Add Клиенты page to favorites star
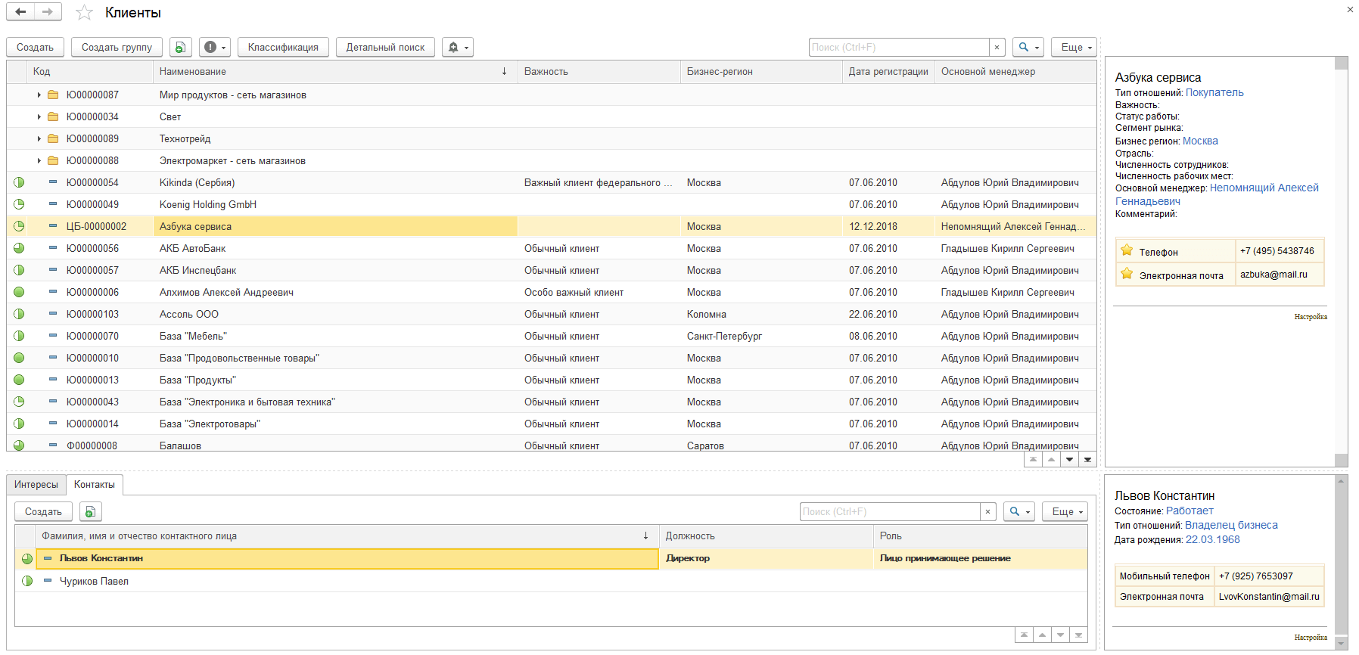Screen dimensions: 1359x655 (x=84, y=13)
